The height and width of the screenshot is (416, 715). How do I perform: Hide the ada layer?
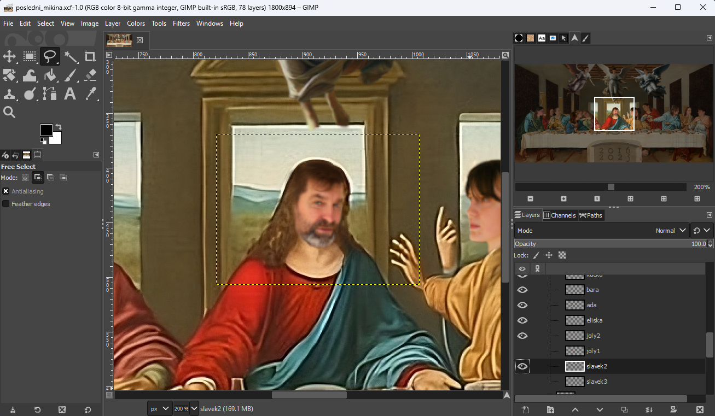pos(522,305)
